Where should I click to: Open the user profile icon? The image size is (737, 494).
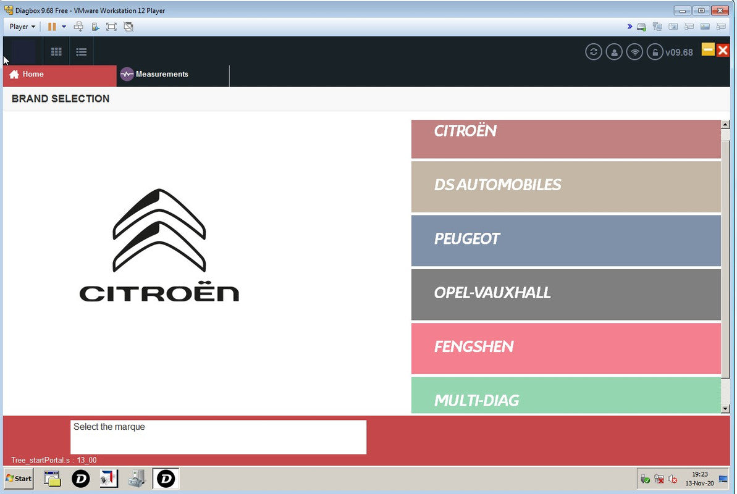[614, 52]
